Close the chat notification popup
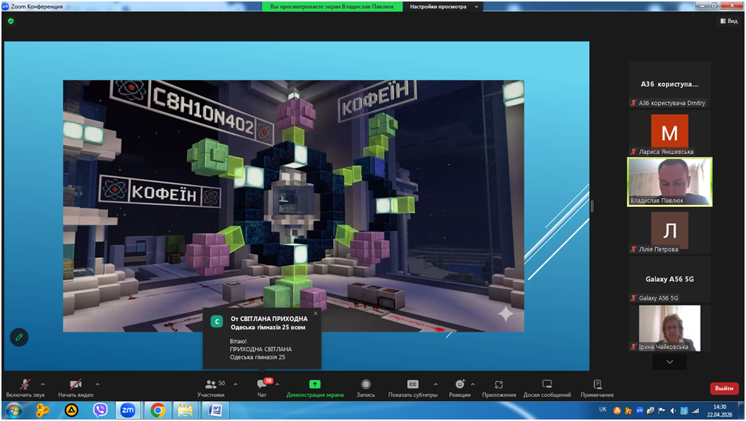 point(315,314)
